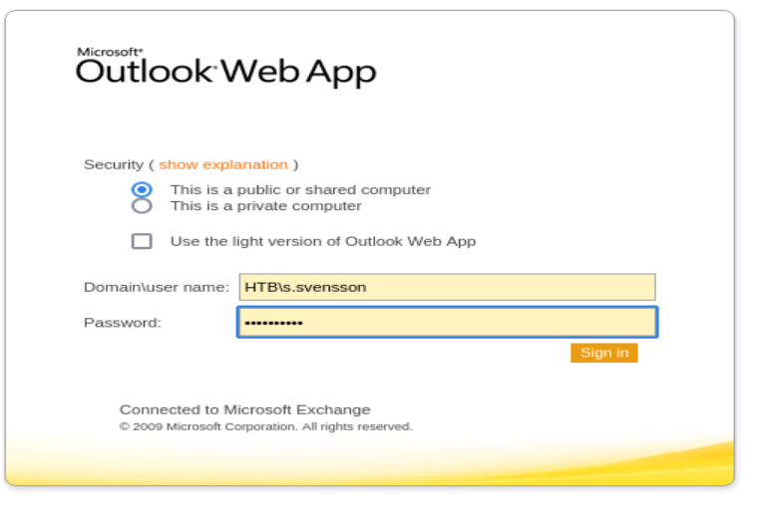Click the closing parenthesis after show explanation

295,164
